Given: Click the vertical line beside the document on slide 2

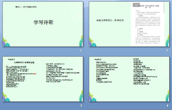Looking at the screenshot, I should click(x=164, y=7).
